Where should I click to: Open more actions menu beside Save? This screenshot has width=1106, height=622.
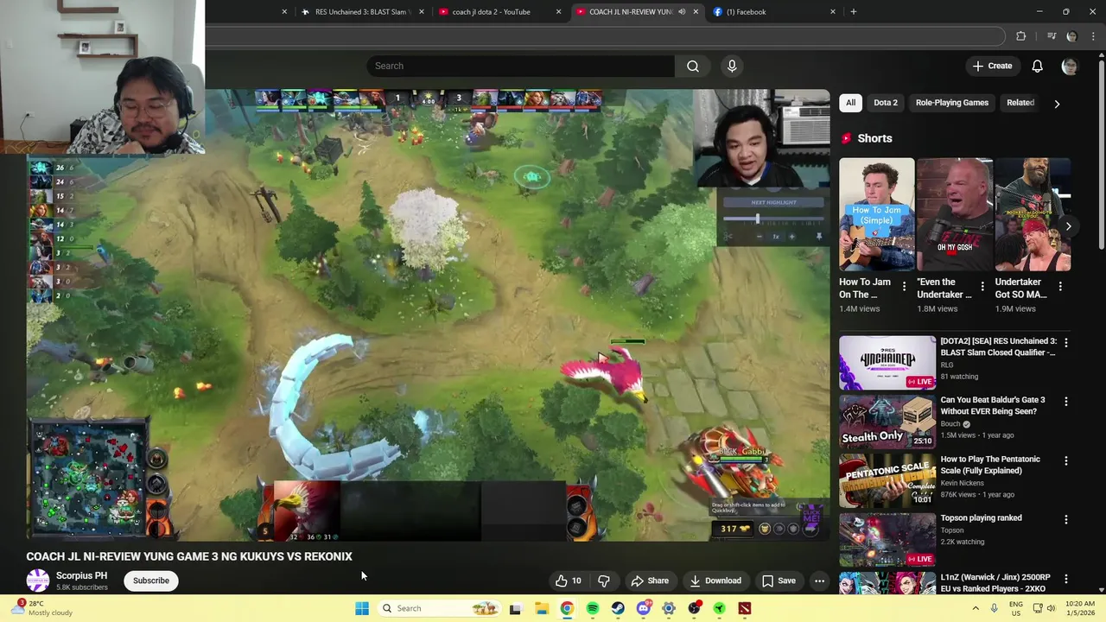(x=819, y=581)
